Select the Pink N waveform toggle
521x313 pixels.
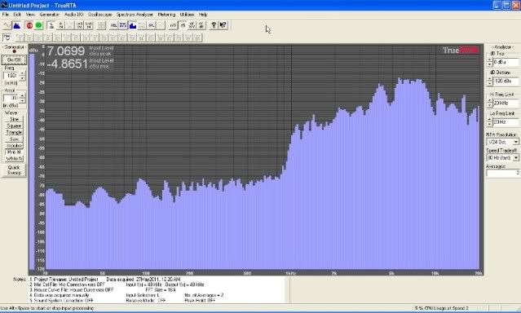[x=14, y=152]
